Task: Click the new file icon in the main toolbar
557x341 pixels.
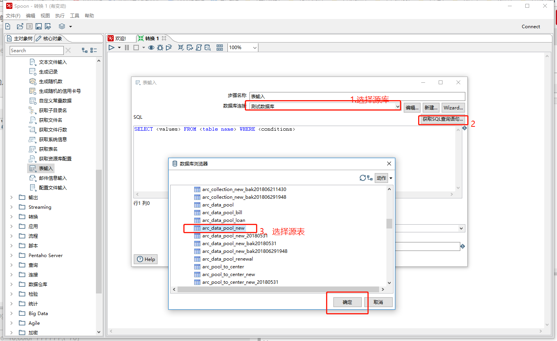Action: tap(8, 26)
